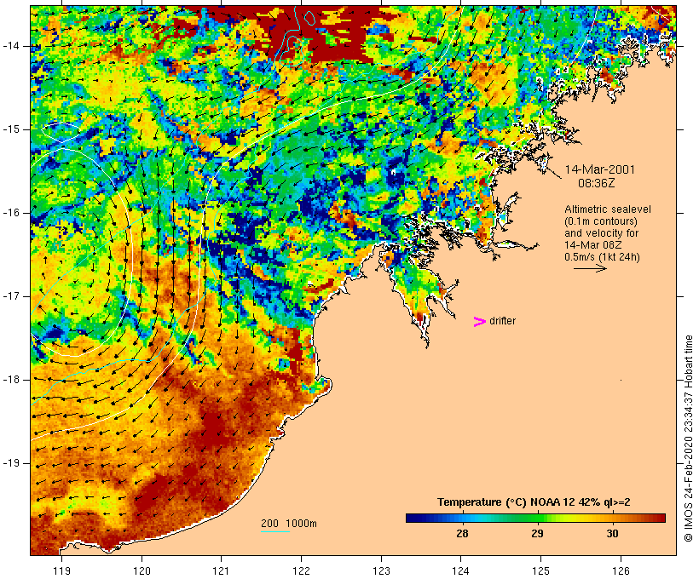
Task: Click the 'drifter' legend label
Action: 502,321
